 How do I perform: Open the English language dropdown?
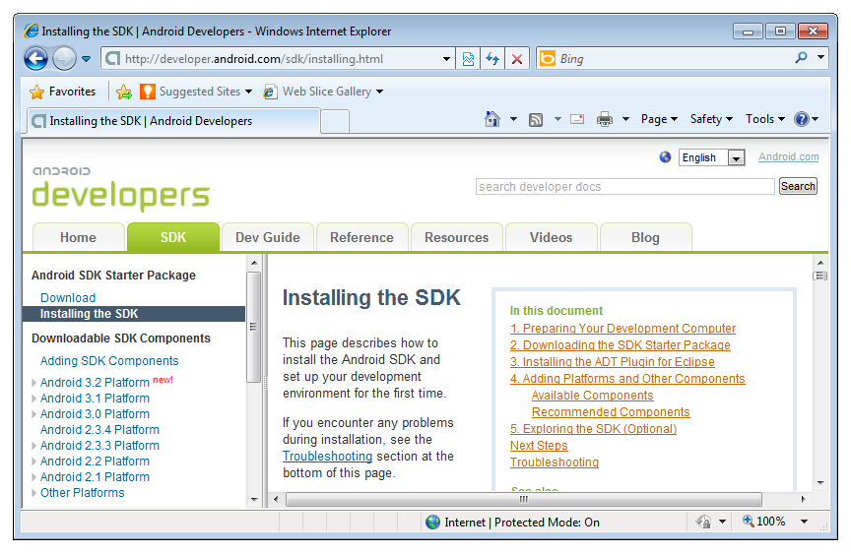pos(711,157)
